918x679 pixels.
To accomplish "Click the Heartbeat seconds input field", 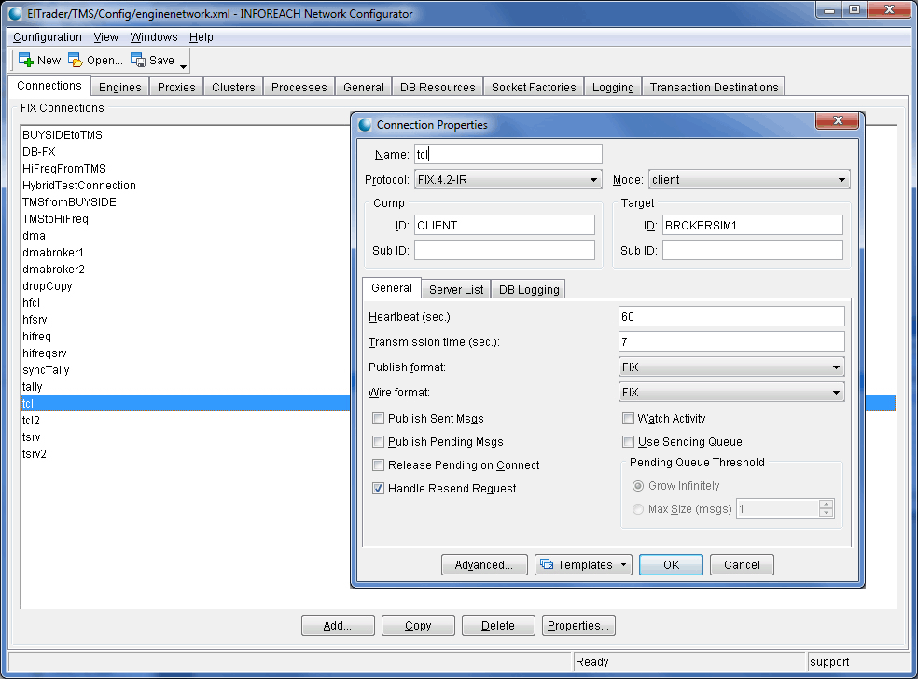I will coord(730,317).
